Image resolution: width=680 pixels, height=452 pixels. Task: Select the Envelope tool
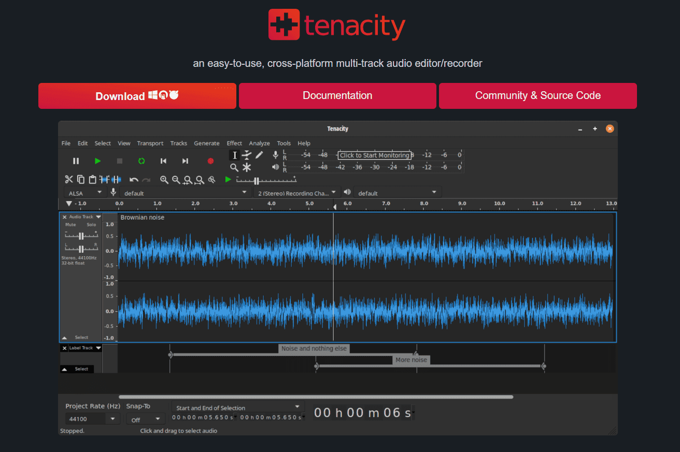click(x=247, y=155)
